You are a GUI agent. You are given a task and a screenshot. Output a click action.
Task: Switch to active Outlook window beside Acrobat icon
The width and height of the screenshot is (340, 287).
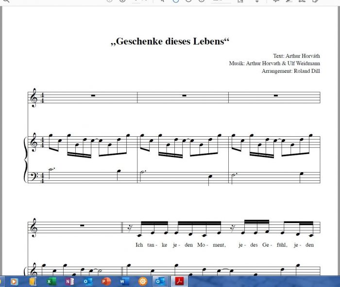coord(161,281)
